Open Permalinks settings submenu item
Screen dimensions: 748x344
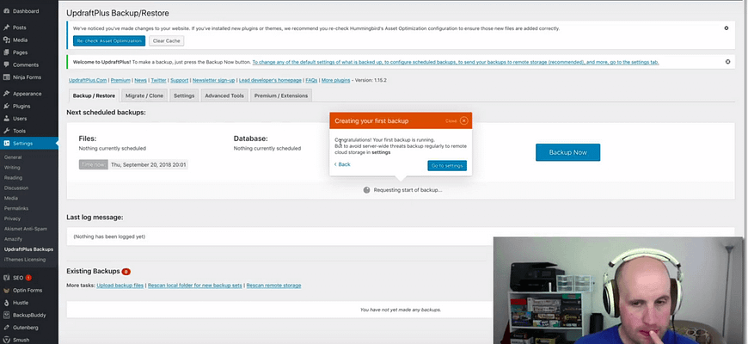pos(15,208)
